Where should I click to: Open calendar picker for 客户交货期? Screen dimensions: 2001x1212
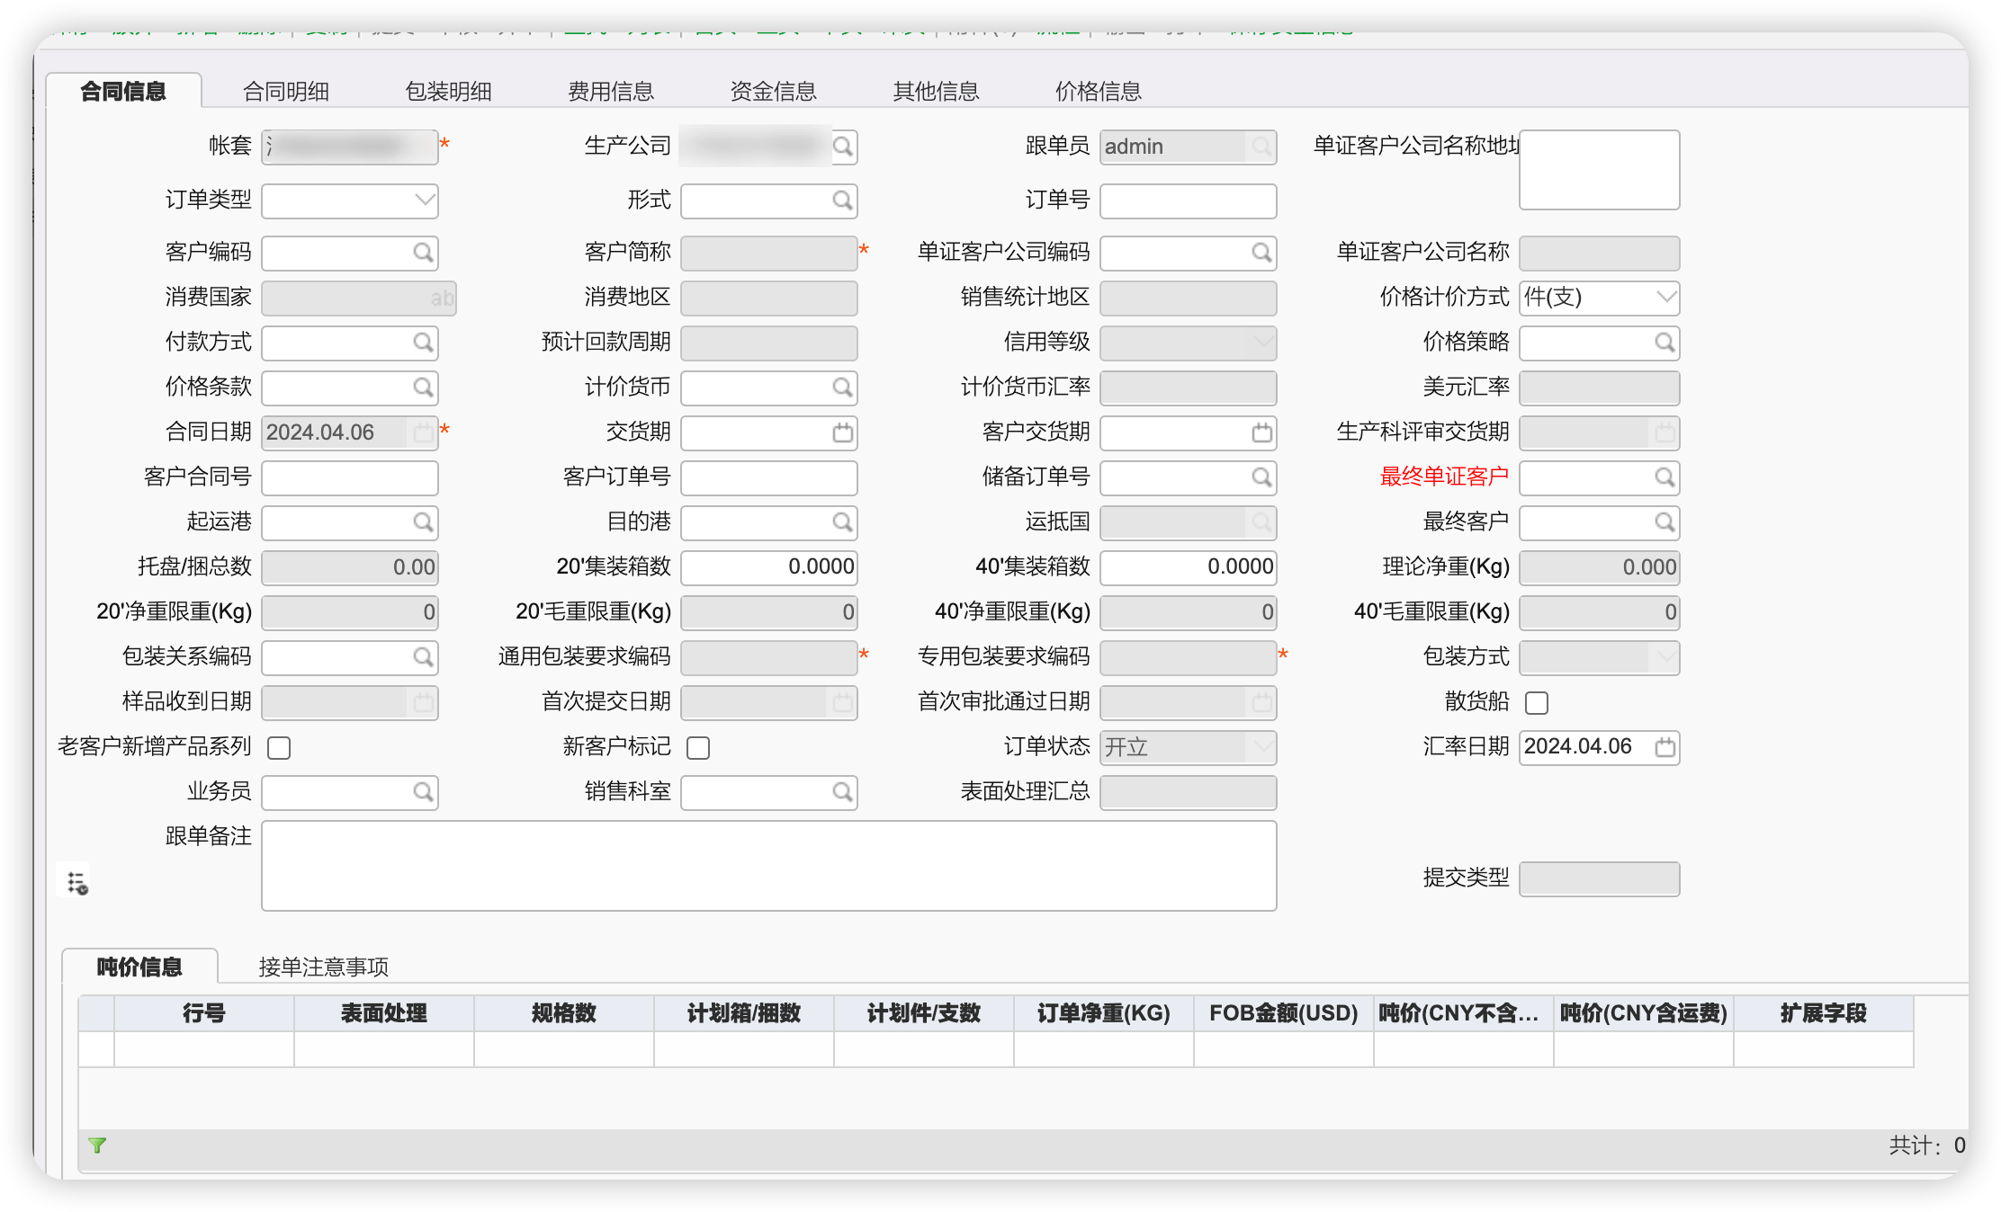click(1261, 432)
